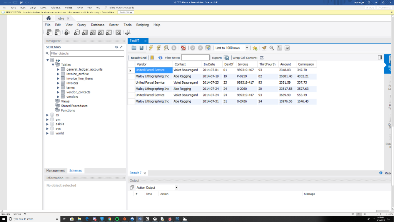394x222 pixels.
Task: Toggle Wrap Cell Content icon
Action: point(262,58)
